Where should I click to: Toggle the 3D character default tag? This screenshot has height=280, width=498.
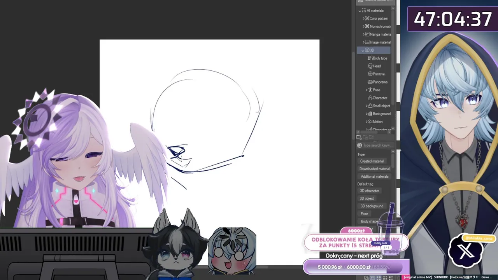coord(370,191)
